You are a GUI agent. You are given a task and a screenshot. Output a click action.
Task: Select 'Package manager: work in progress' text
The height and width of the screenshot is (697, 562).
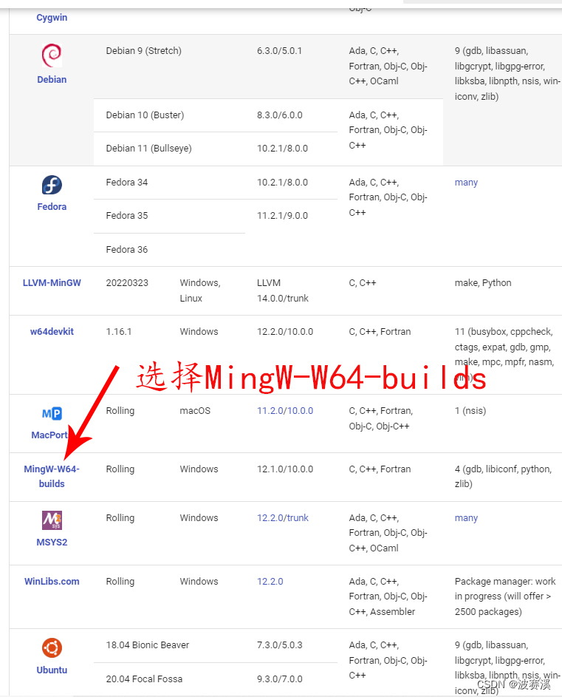pyautogui.click(x=505, y=589)
